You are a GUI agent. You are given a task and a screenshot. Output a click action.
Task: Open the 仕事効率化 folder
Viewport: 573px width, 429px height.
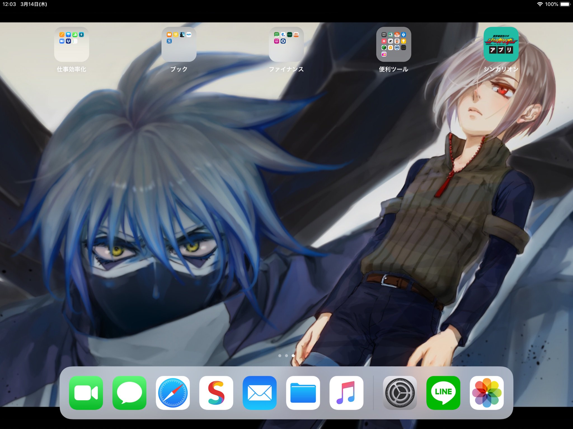(x=72, y=44)
